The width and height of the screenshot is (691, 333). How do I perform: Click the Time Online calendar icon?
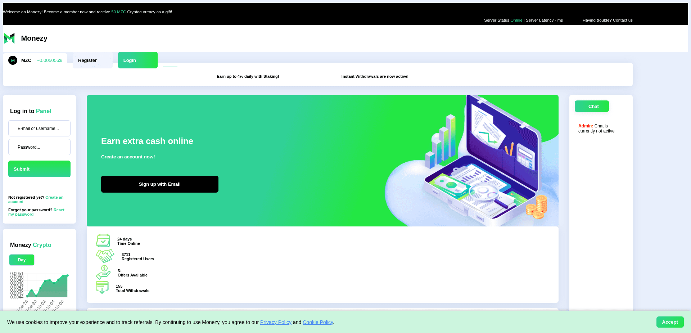[103, 240]
